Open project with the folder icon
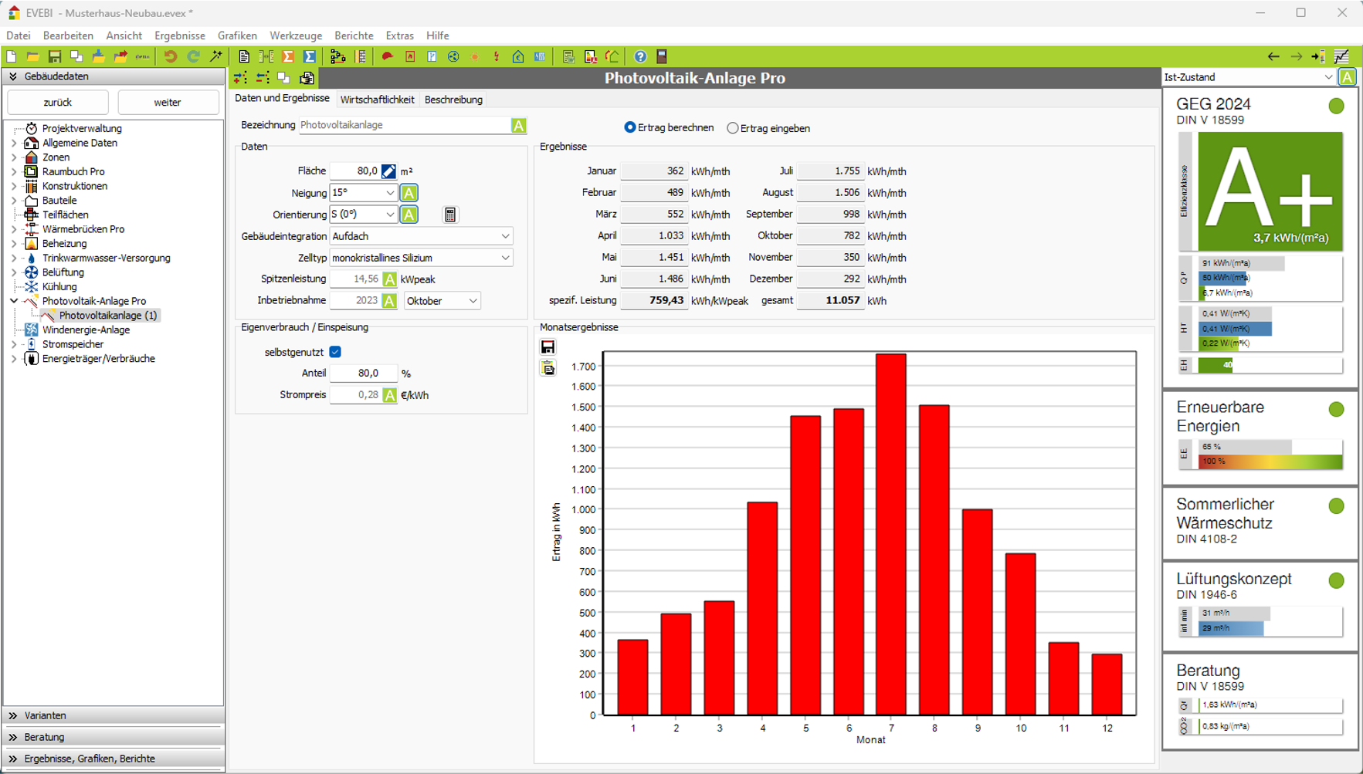This screenshot has width=1363, height=774. click(33, 56)
